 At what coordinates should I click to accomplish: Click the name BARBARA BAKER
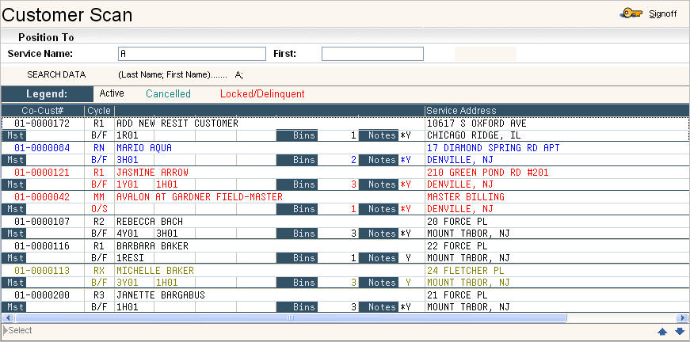click(152, 246)
